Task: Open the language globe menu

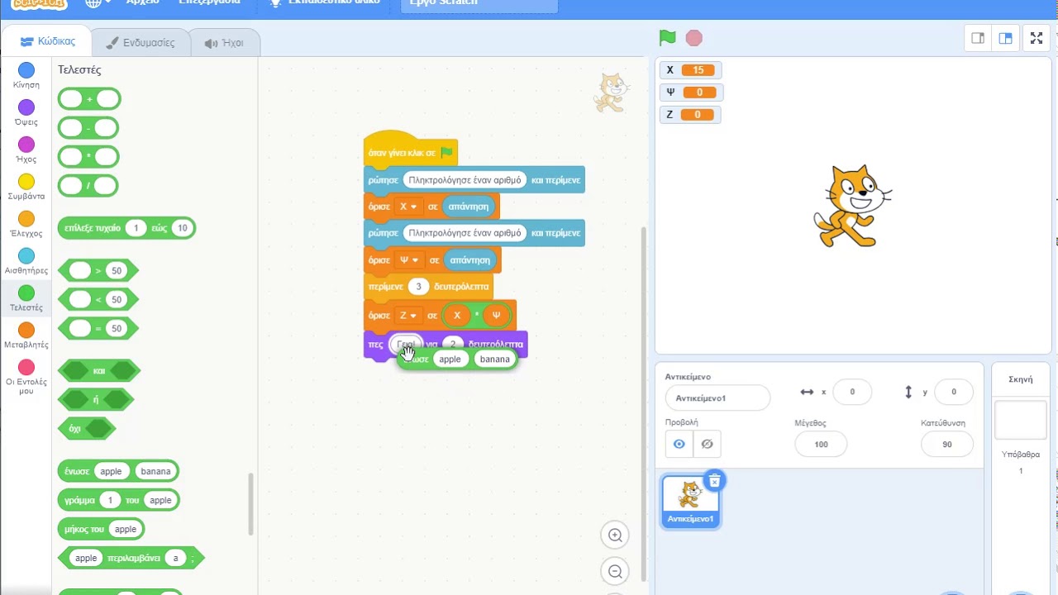Action: pyautogui.click(x=98, y=2)
